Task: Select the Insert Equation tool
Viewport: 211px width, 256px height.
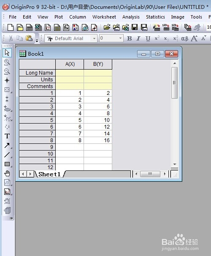Action: pos(7,183)
